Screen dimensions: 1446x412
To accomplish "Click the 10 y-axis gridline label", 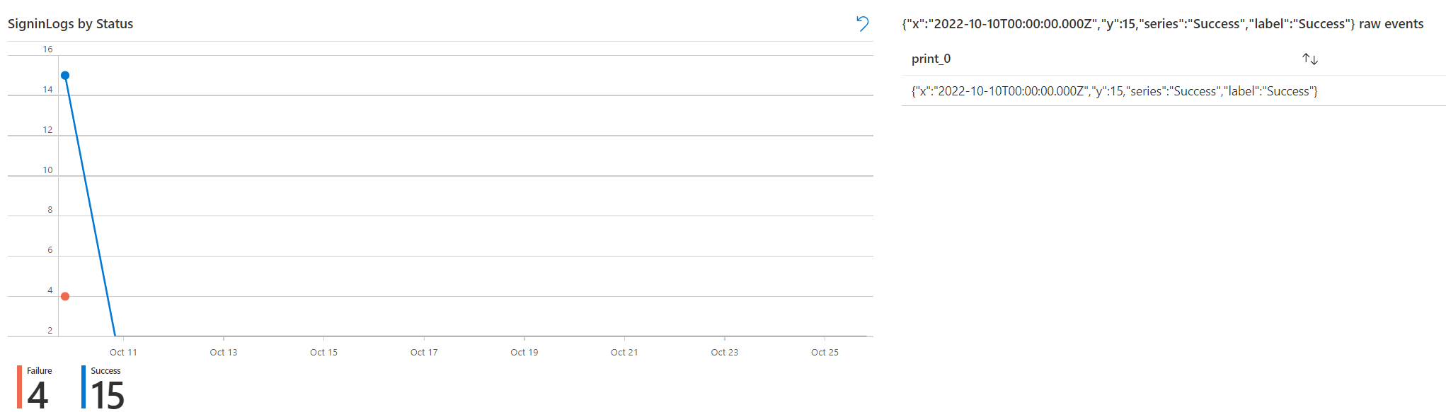I will click(x=47, y=170).
